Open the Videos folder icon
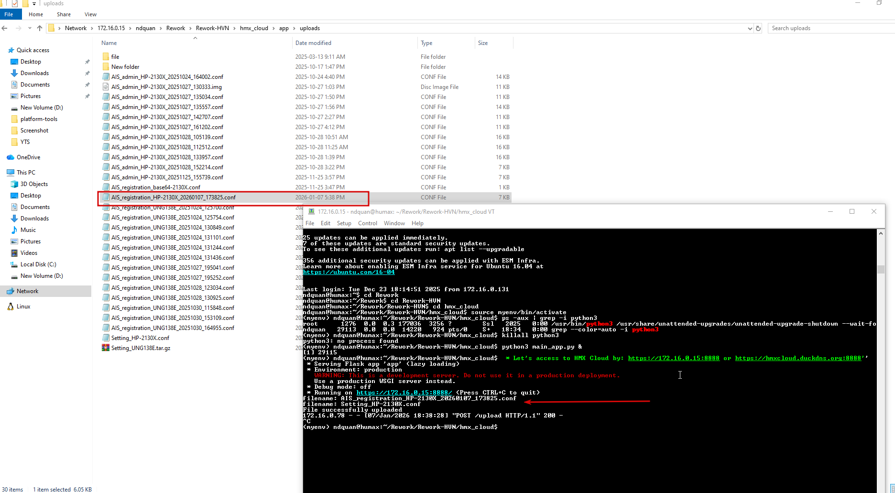895x493 pixels. [x=14, y=253]
